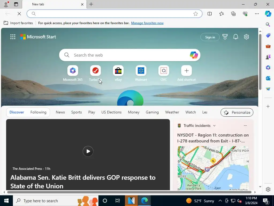
Task: Expand the Traffic incidents dropdown
Action: click(214, 126)
